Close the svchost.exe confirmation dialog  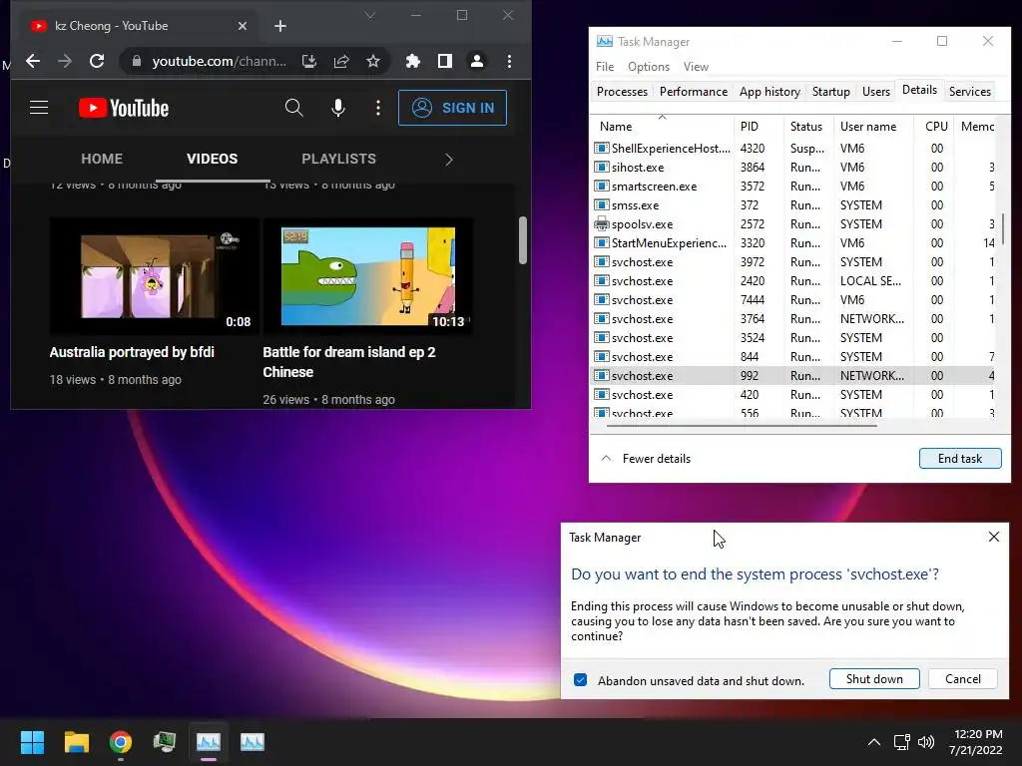993,537
